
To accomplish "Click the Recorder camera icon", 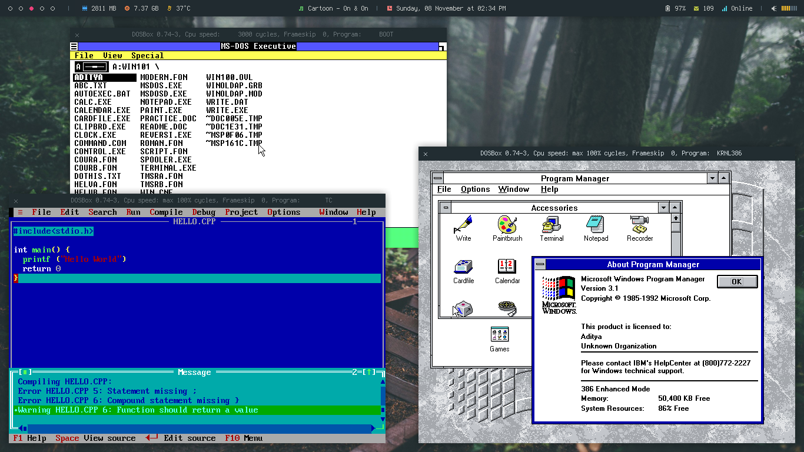I will point(639,225).
